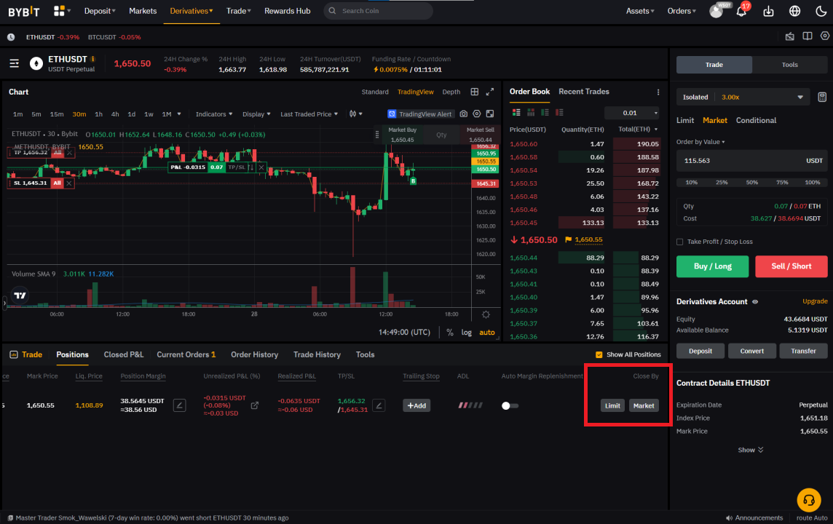Click Buy / Long button
The image size is (833, 524).
[x=712, y=266]
